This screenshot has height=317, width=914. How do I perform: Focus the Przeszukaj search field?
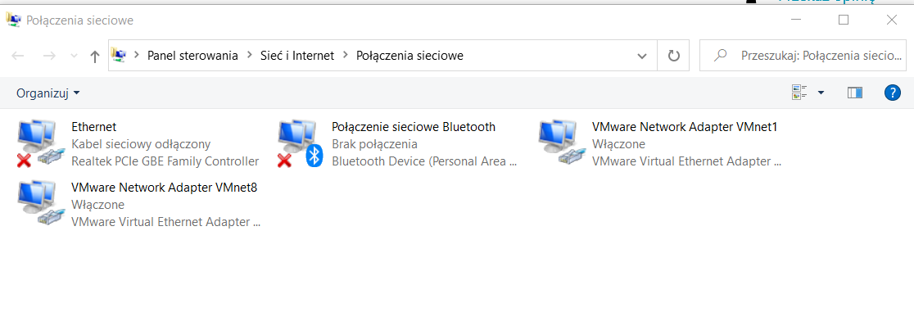(803, 56)
